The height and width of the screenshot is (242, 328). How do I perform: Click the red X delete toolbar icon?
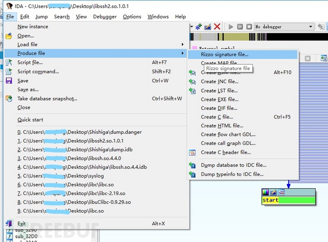click(217, 27)
